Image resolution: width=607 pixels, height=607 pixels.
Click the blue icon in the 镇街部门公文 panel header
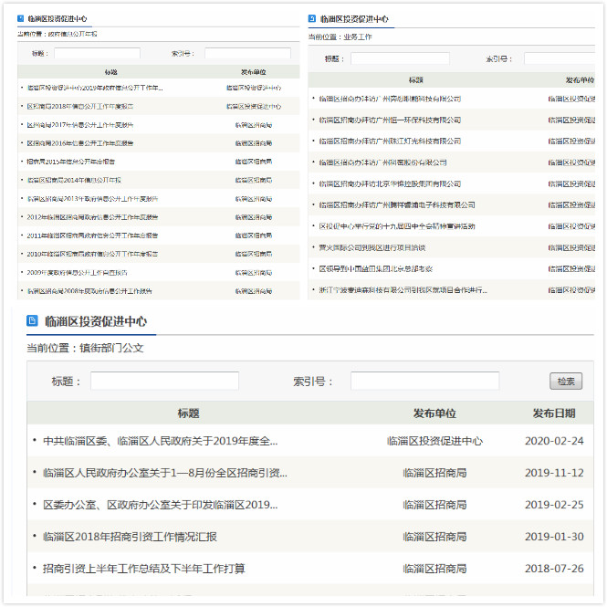(x=33, y=321)
